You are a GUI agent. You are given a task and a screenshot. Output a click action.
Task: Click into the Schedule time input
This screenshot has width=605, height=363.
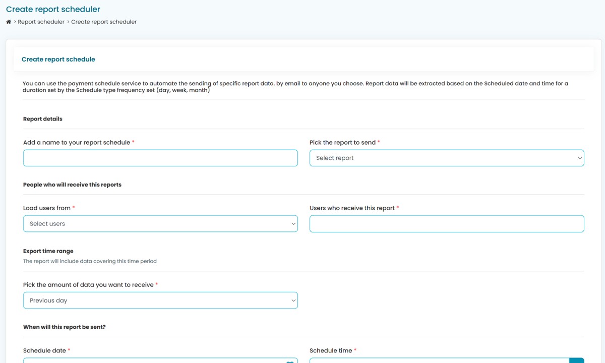point(439,361)
